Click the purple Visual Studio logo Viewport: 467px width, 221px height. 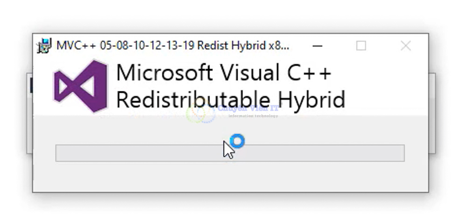point(81,86)
